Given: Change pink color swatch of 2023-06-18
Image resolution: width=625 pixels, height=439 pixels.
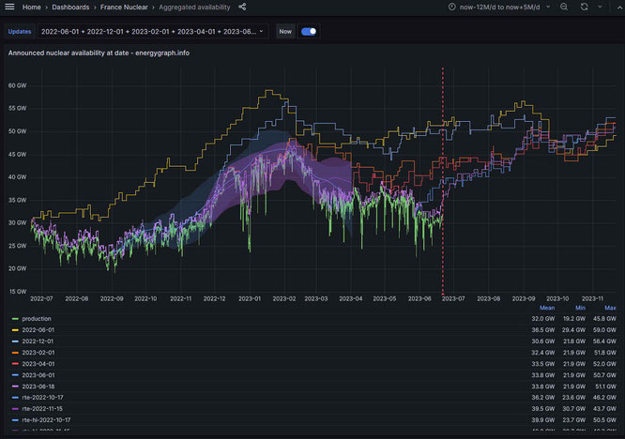Looking at the screenshot, I should click(x=15, y=386).
